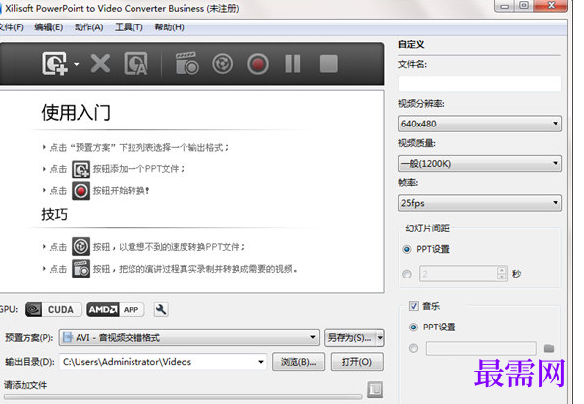Click the pause button in toolbar
The image size is (584, 404).
[x=292, y=64]
